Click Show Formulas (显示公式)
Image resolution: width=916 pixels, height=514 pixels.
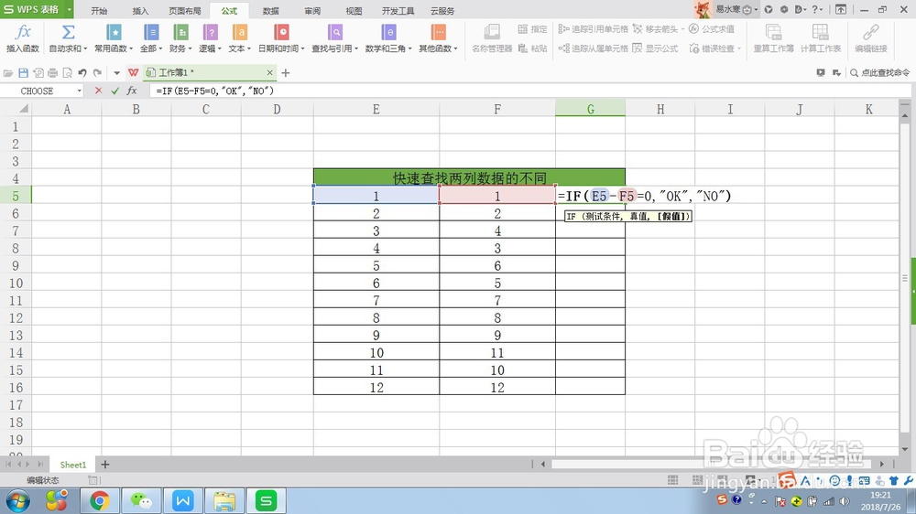pos(656,48)
